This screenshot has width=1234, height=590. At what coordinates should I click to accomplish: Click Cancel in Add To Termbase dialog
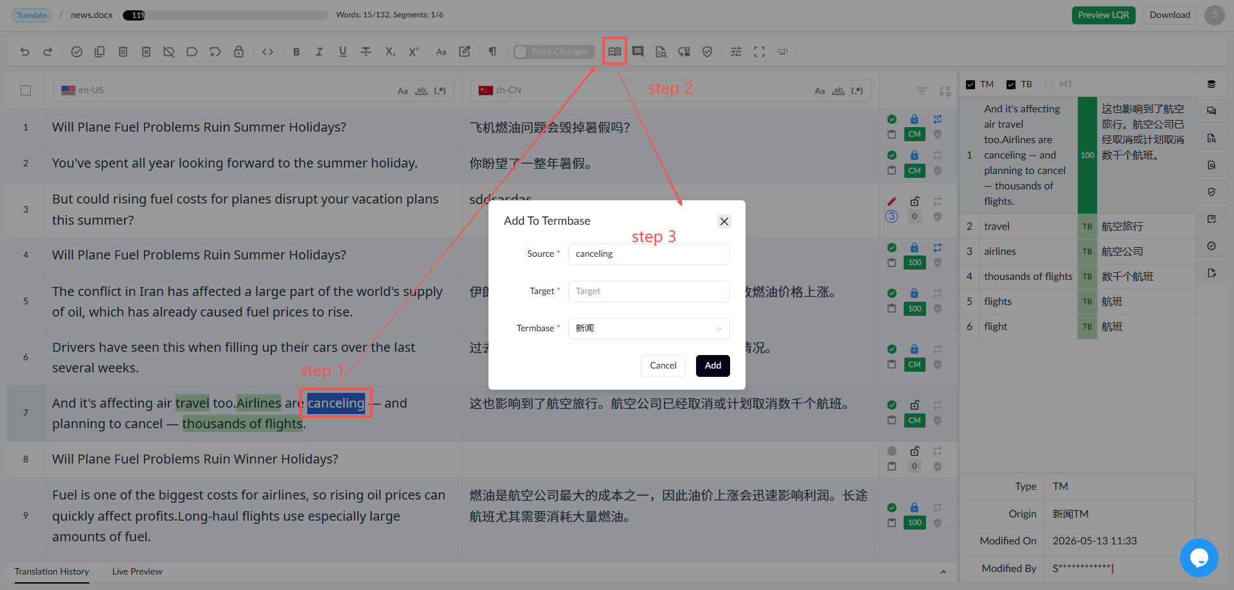663,365
